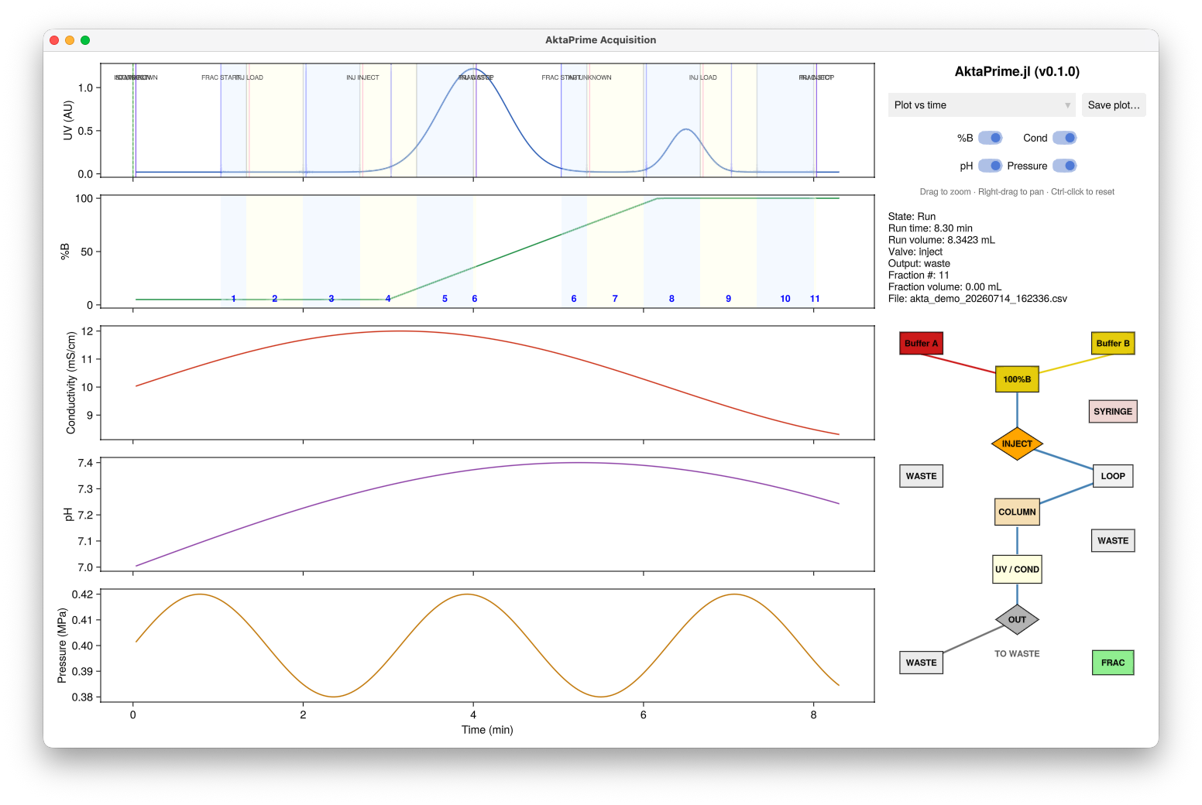Click the WASTE box linked to OUT valve
1202x805 pixels.
[921, 663]
